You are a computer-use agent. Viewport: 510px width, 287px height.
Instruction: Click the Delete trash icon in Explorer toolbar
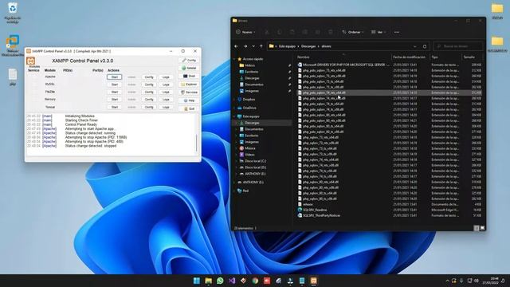point(331,32)
